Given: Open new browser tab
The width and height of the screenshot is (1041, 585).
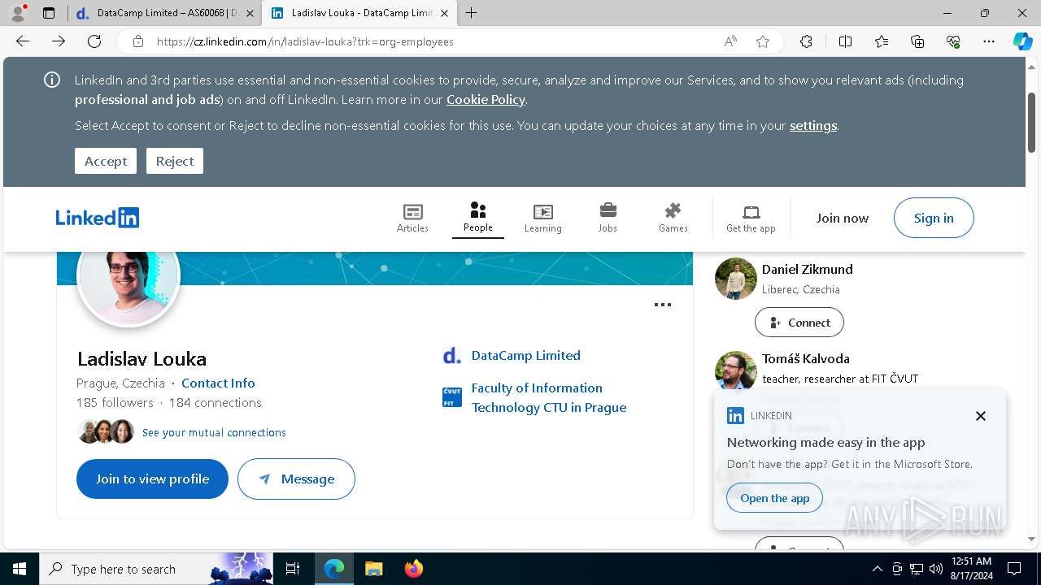Looking at the screenshot, I should [x=472, y=13].
